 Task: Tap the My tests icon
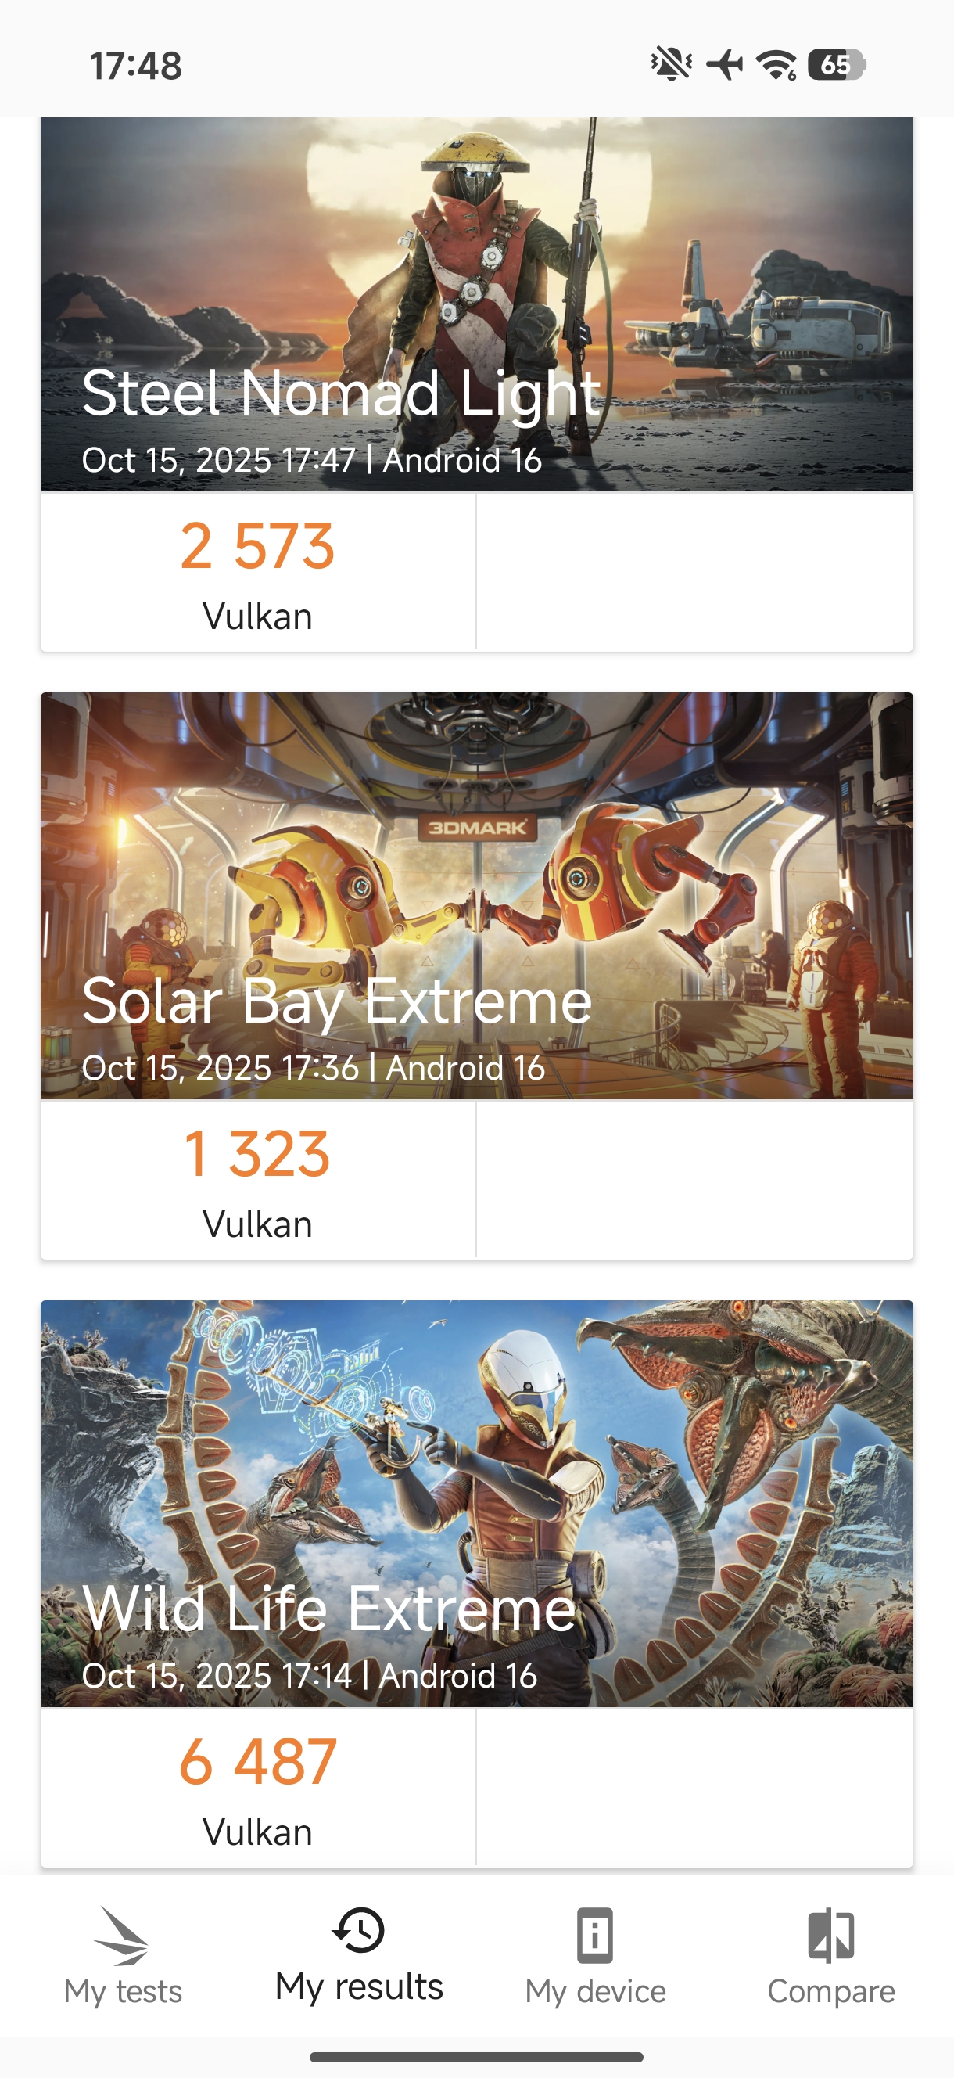[x=122, y=1936]
